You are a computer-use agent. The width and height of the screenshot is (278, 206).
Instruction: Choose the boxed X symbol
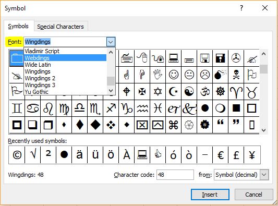(142, 125)
